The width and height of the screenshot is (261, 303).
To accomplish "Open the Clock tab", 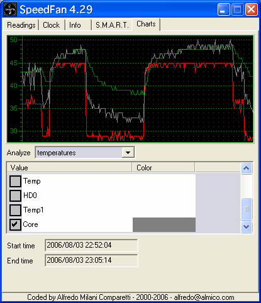I will point(52,25).
